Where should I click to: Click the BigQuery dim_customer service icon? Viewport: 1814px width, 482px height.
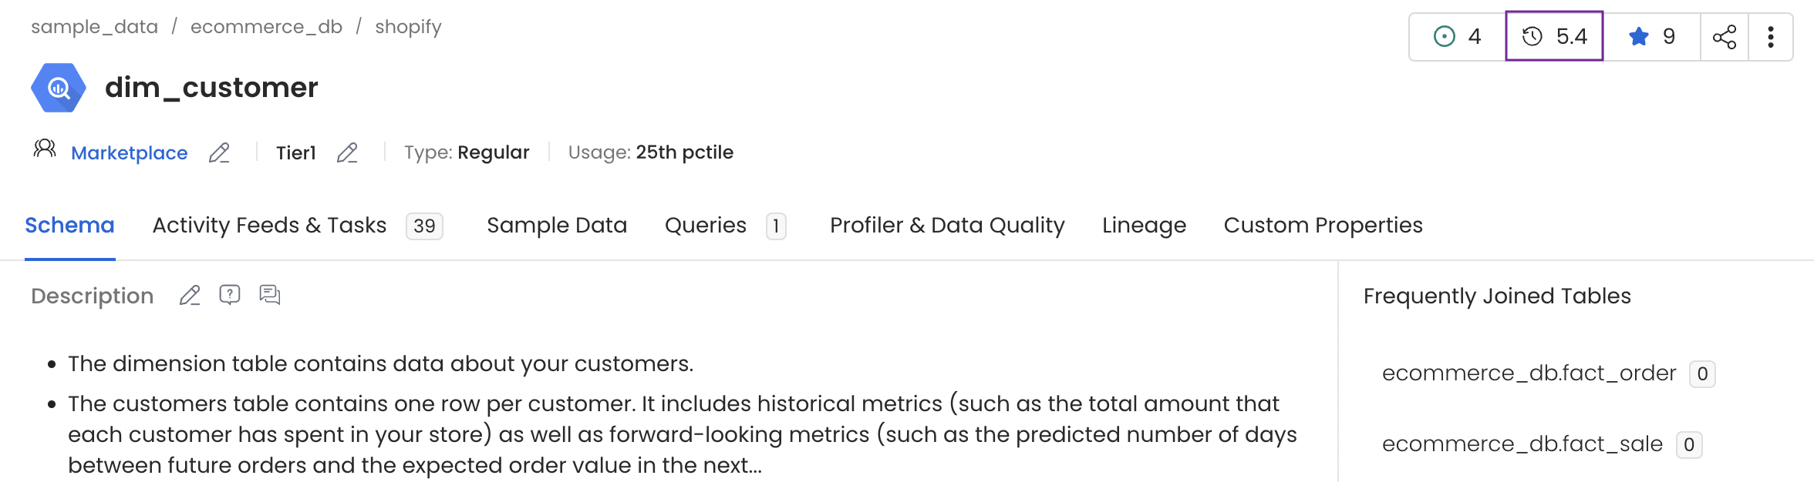point(58,88)
